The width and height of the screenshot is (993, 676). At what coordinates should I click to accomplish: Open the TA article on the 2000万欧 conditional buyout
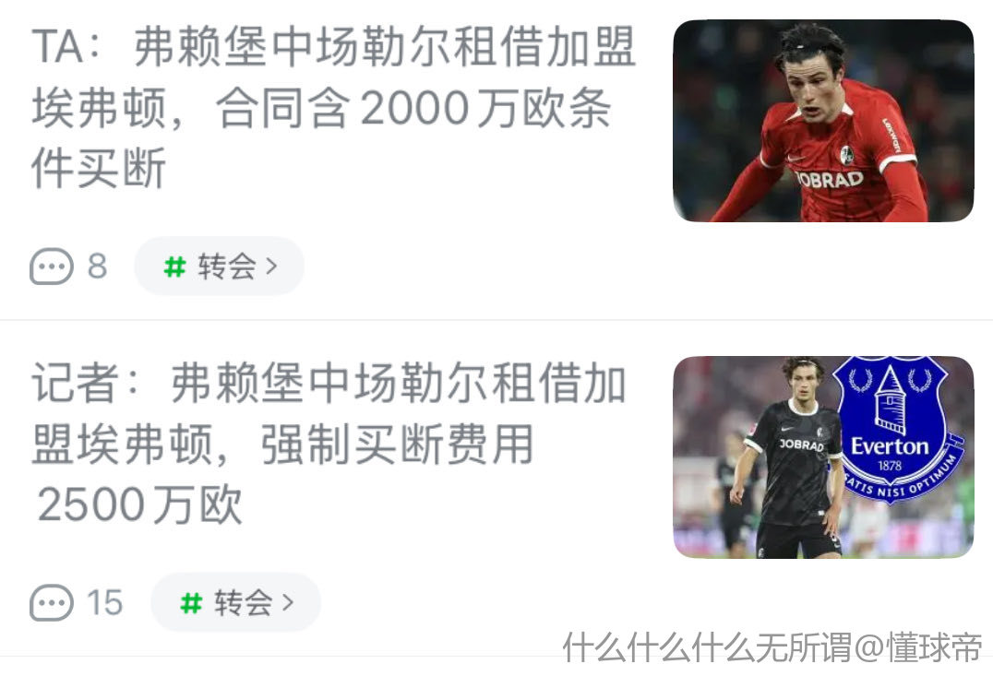pyautogui.click(x=334, y=107)
